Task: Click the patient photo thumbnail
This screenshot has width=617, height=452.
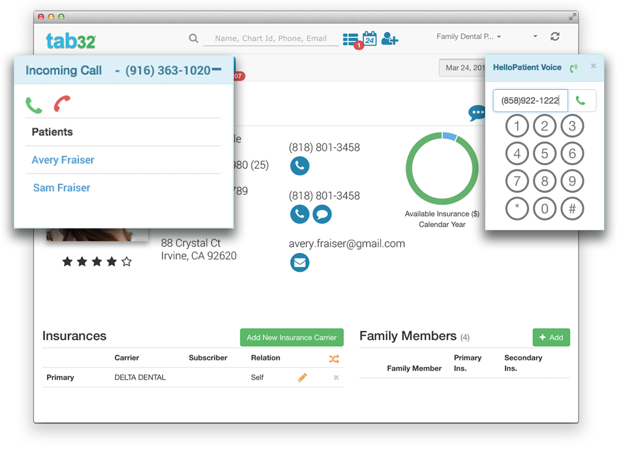Action: pos(97,234)
